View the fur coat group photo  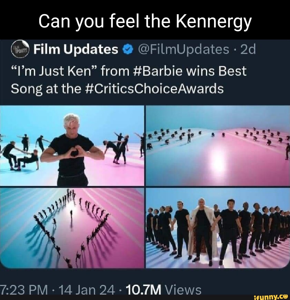point(218,228)
